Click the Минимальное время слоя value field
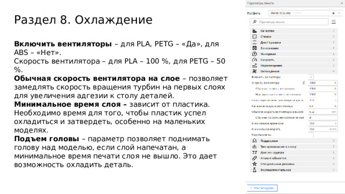This screenshot has width=345, height=194. pyautogui.click(x=323, y=123)
